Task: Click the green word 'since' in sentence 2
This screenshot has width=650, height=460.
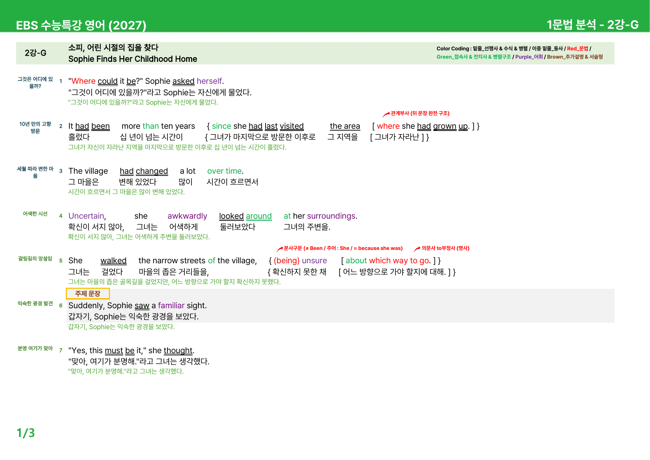Action: pos(221,126)
